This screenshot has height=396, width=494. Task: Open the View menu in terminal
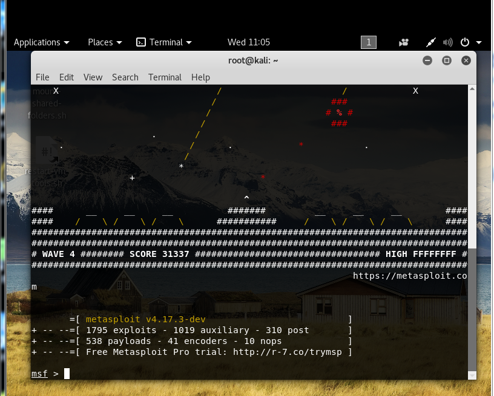93,77
